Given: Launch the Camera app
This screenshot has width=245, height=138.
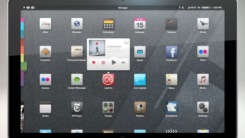Looking at the screenshot, I should [x=171, y=24].
